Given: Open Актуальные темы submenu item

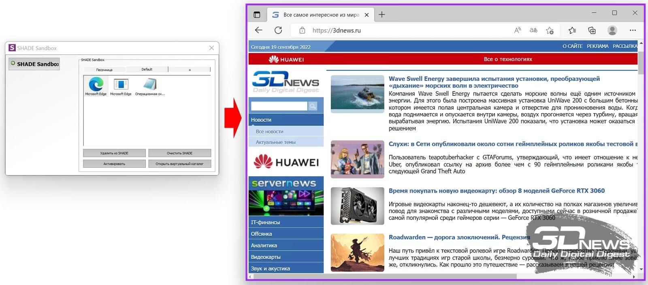Looking at the screenshot, I should click(286, 142).
